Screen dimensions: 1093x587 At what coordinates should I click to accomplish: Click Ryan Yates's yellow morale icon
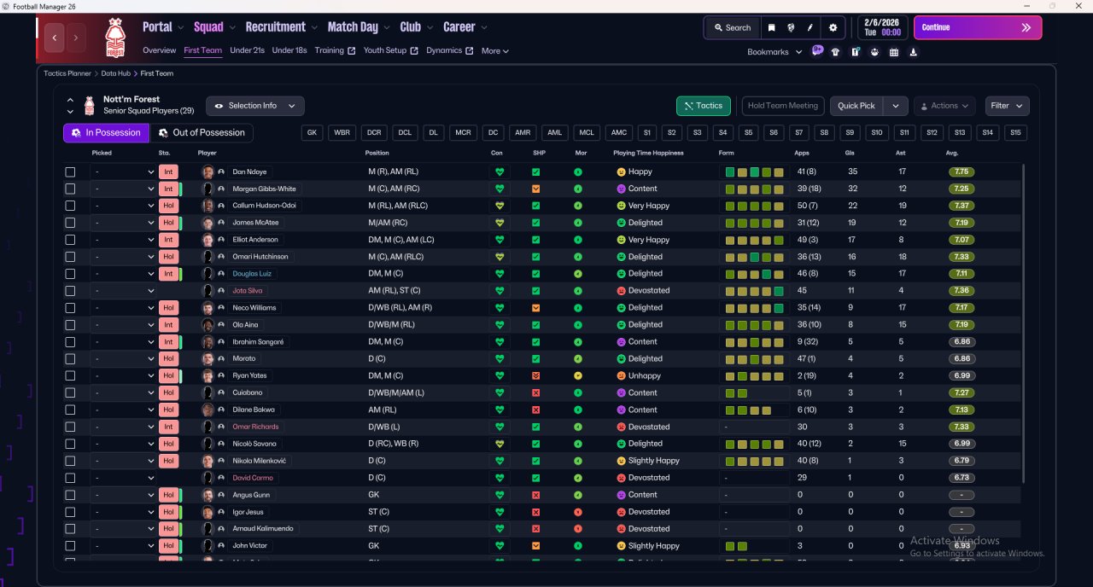point(578,375)
